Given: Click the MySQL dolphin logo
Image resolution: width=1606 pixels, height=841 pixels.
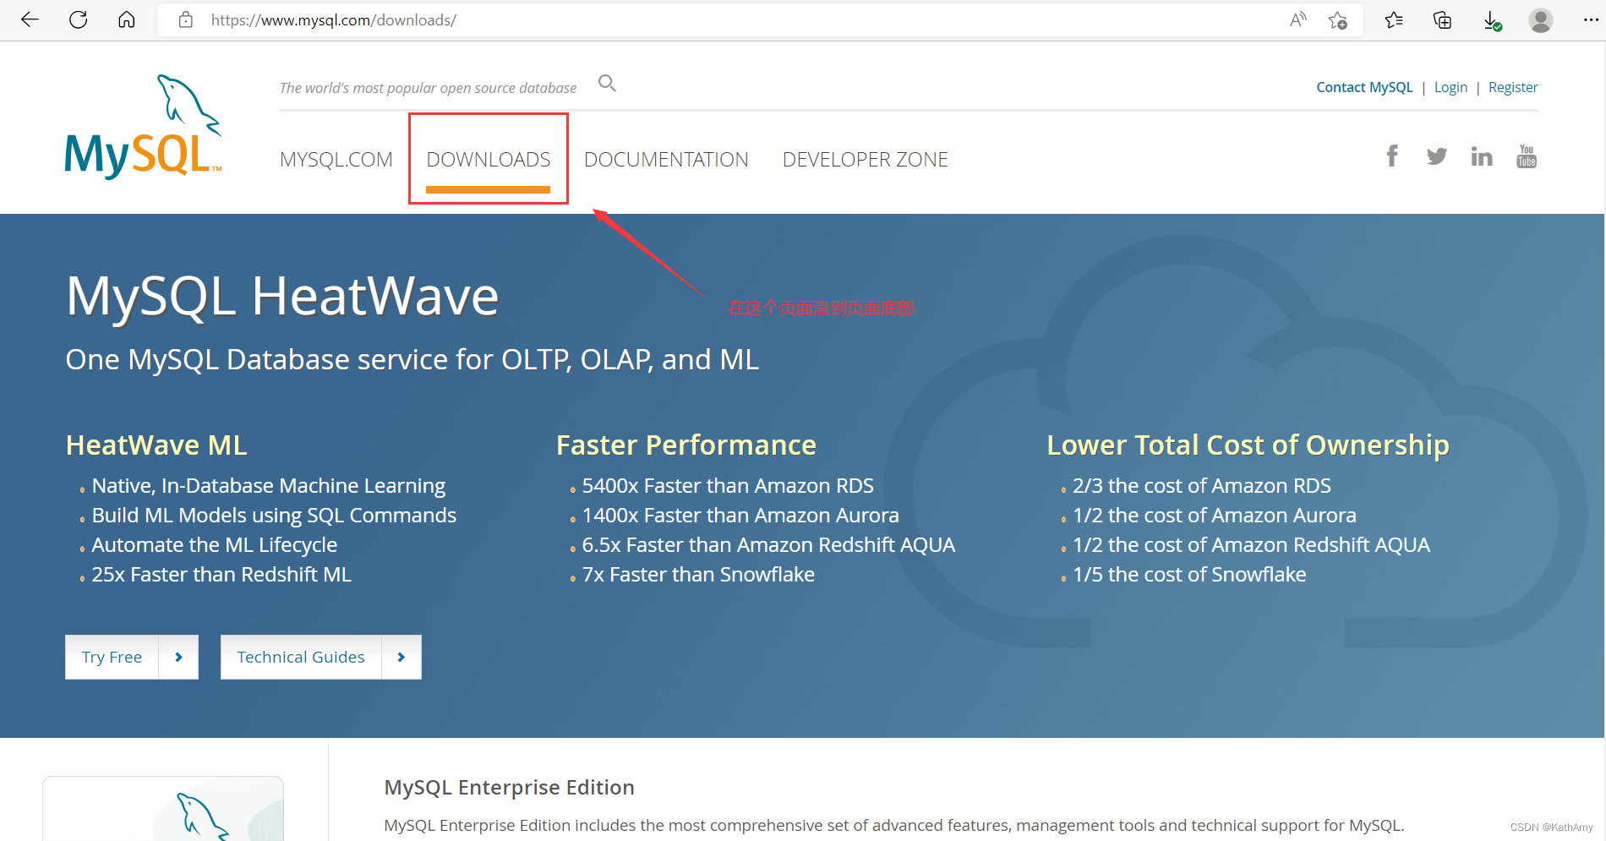Looking at the screenshot, I should click(x=144, y=127).
